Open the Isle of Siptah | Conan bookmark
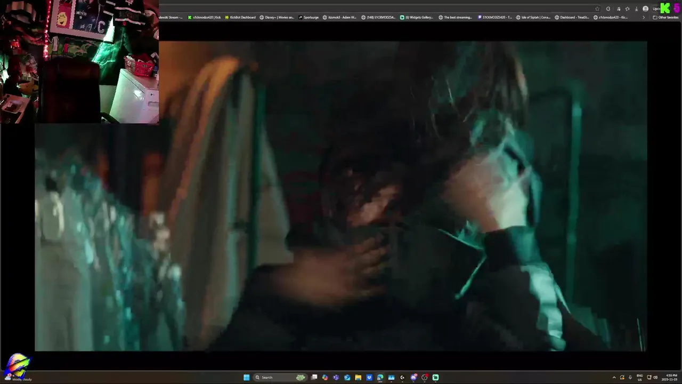The image size is (682, 384). pos(533,17)
